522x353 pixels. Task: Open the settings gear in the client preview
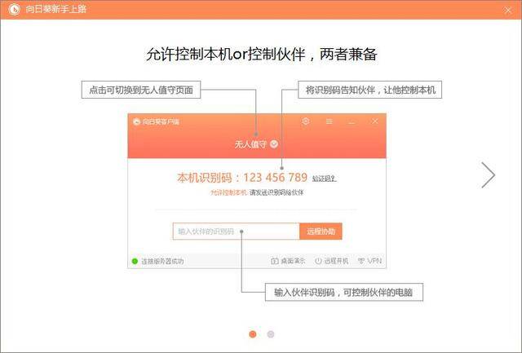tap(306, 121)
